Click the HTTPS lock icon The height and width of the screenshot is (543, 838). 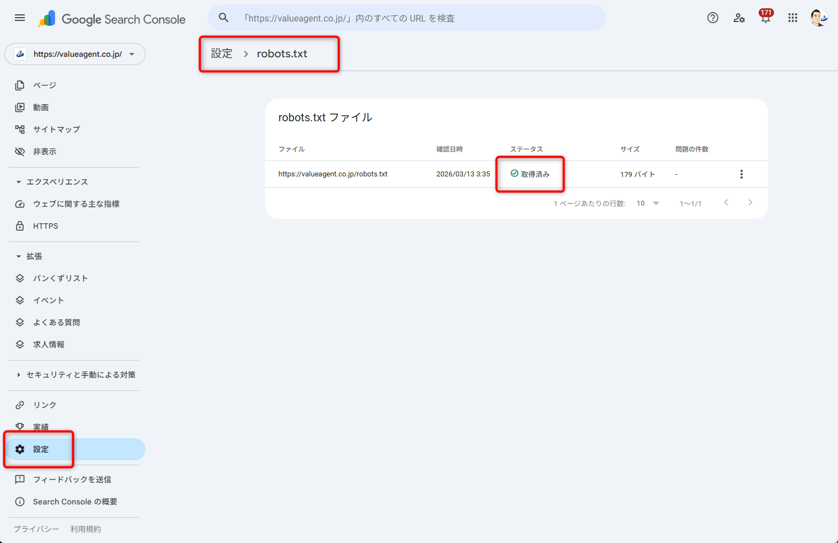tap(20, 226)
